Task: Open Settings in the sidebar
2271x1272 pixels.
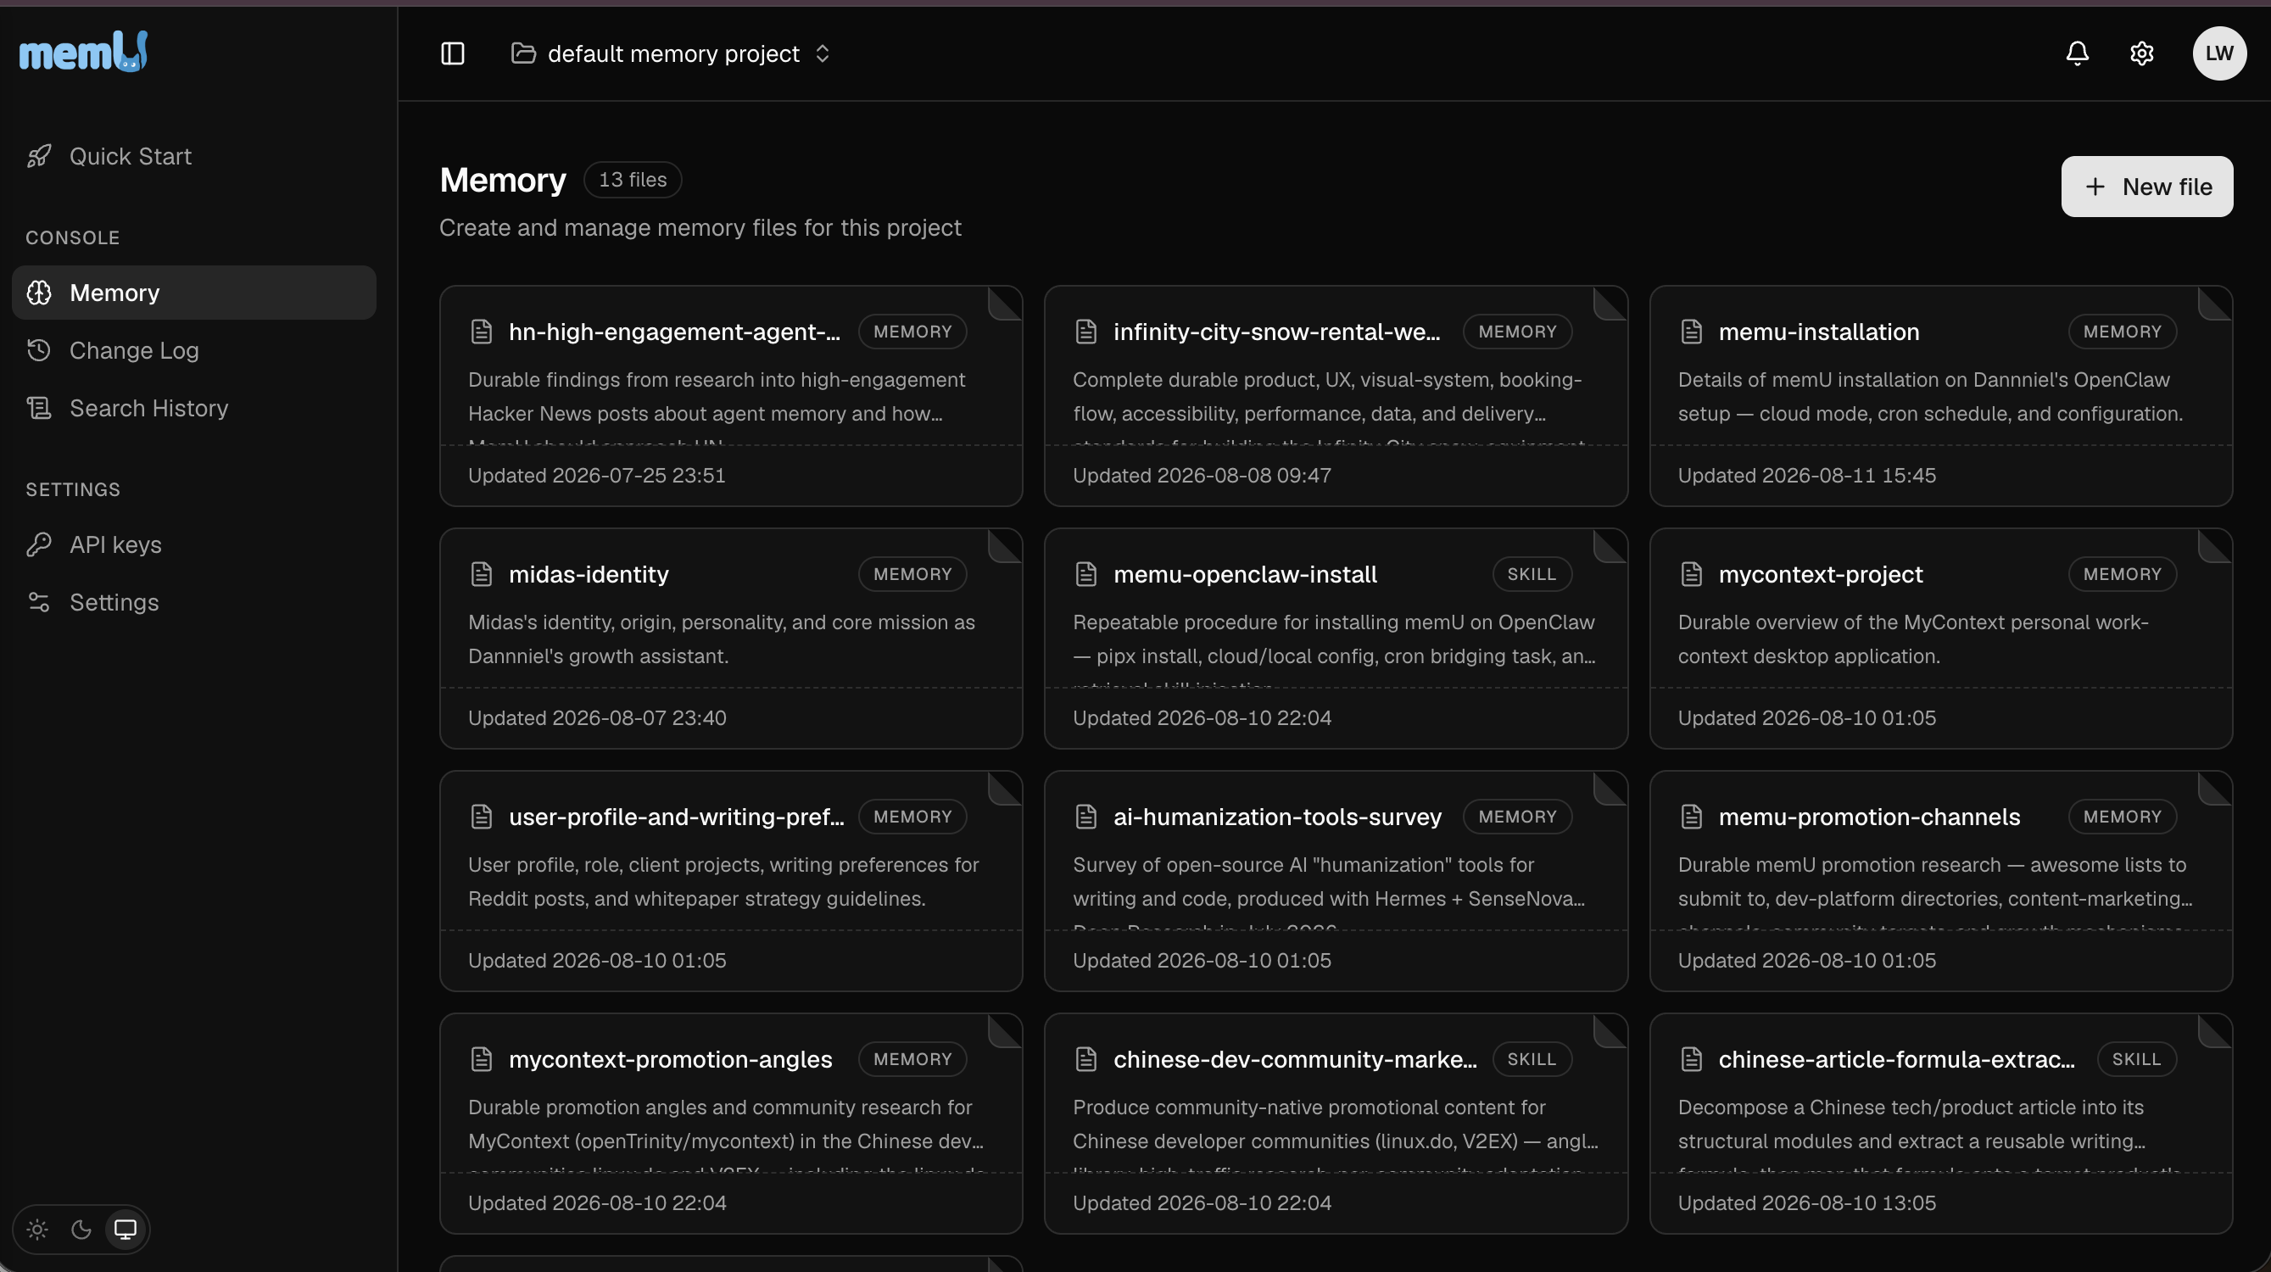Action: pyautogui.click(x=194, y=602)
